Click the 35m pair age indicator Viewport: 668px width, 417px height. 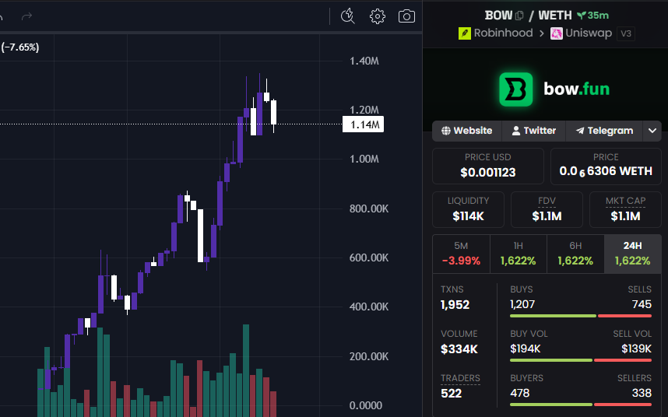(x=593, y=16)
